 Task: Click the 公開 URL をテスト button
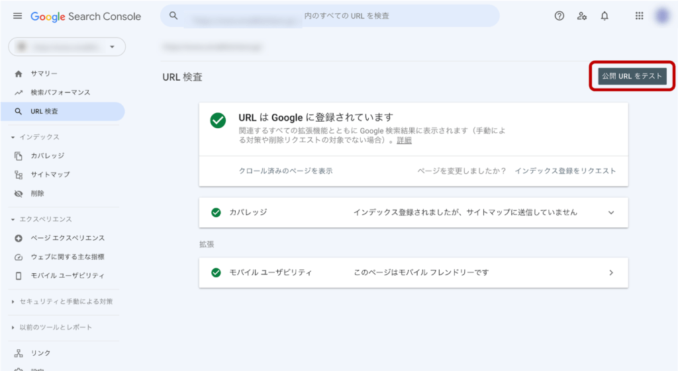pos(632,76)
